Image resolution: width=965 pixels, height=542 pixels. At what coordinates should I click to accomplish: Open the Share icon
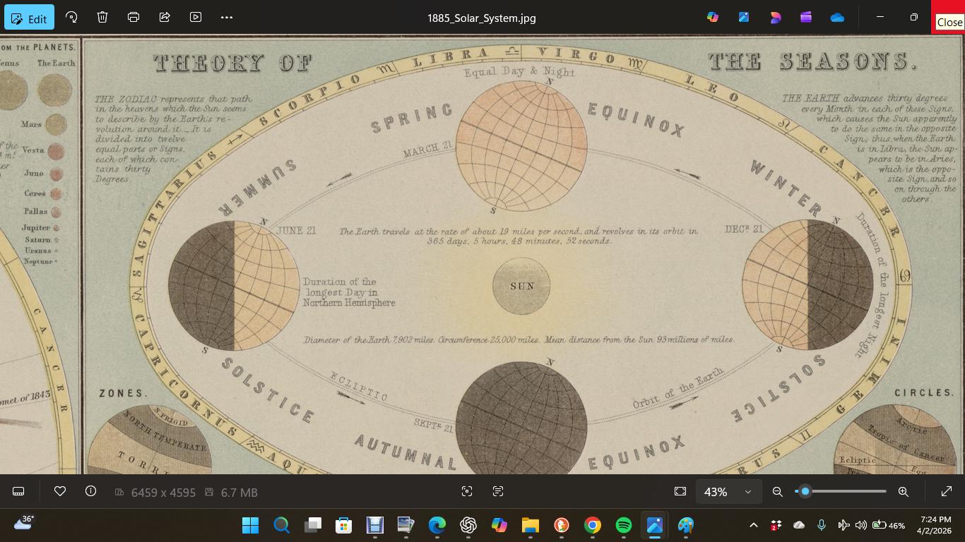click(x=165, y=17)
